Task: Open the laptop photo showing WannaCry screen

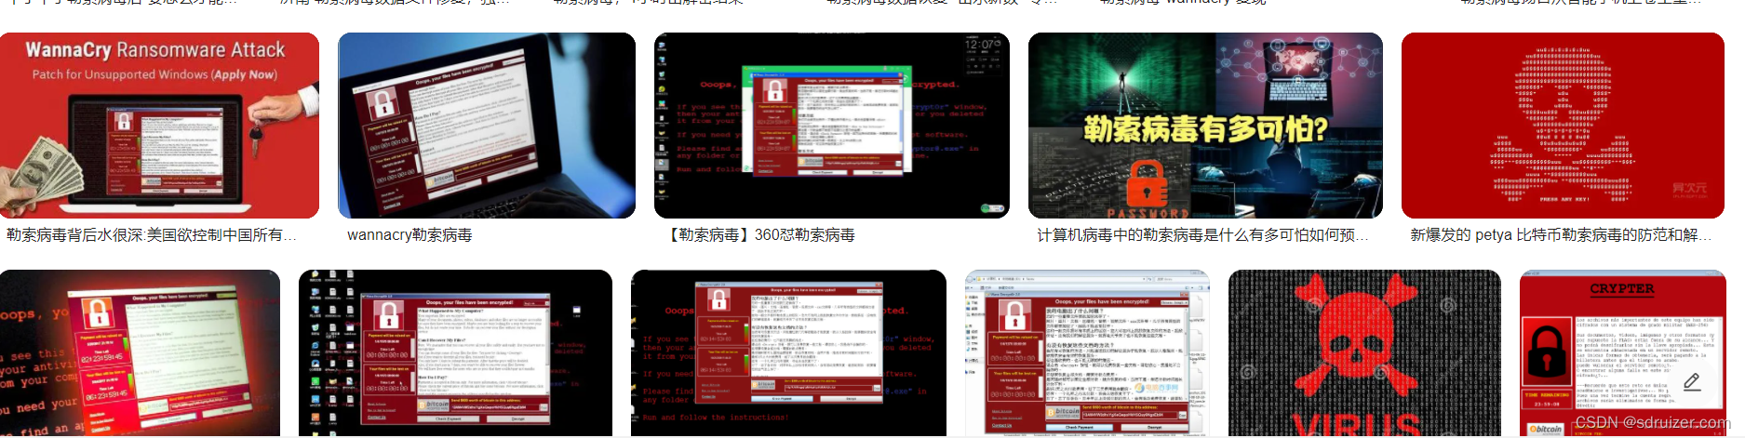Action: [487, 126]
